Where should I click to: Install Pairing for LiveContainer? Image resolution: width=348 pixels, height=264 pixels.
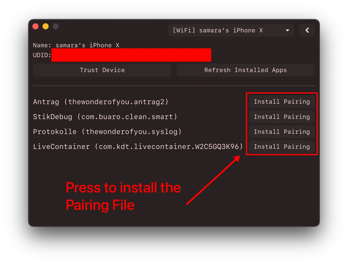[x=282, y=147]
